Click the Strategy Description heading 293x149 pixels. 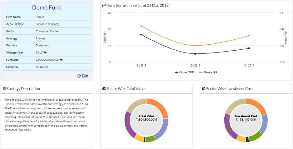click(x=23, y=89)
